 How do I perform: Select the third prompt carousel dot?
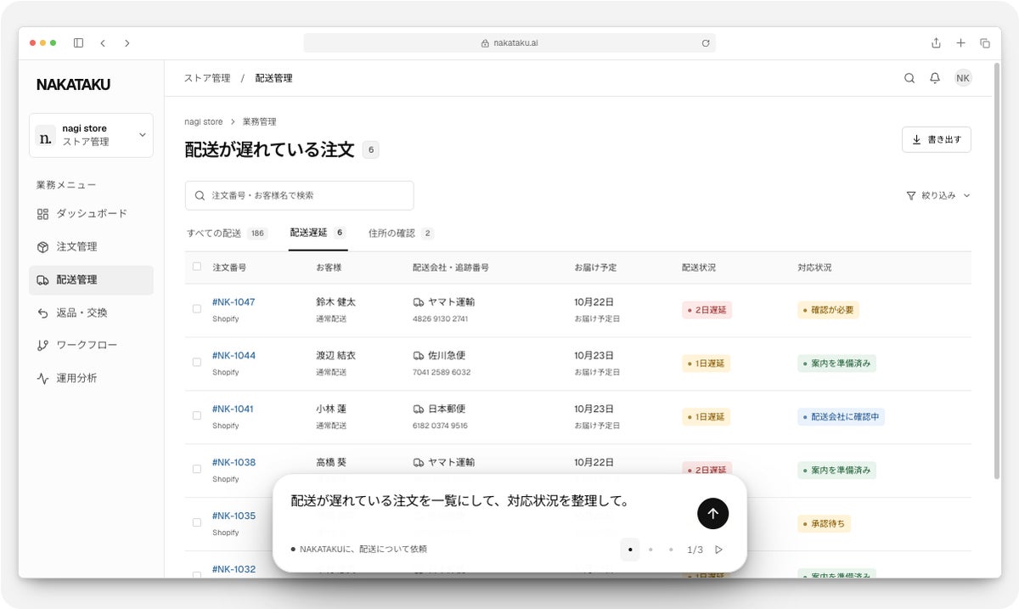tap(671, 550)
